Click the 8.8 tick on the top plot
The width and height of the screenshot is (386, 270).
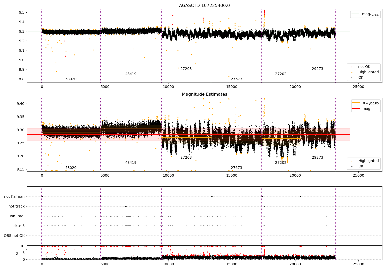[22, 79]
